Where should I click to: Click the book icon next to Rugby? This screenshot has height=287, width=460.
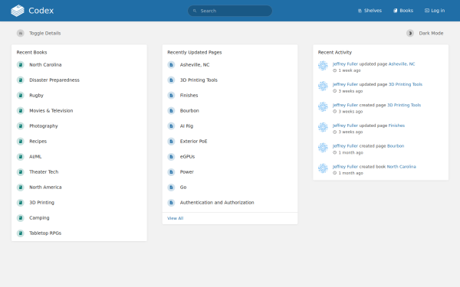[x=20, y=96]
